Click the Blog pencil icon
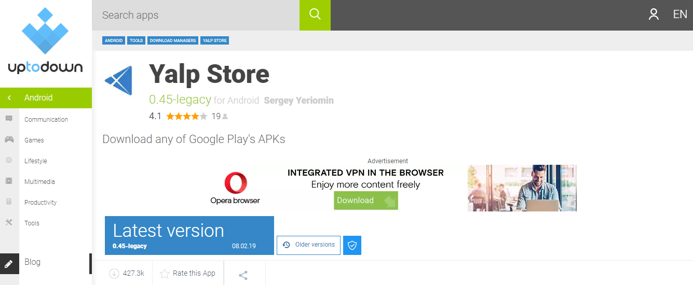 click(9, 264)
